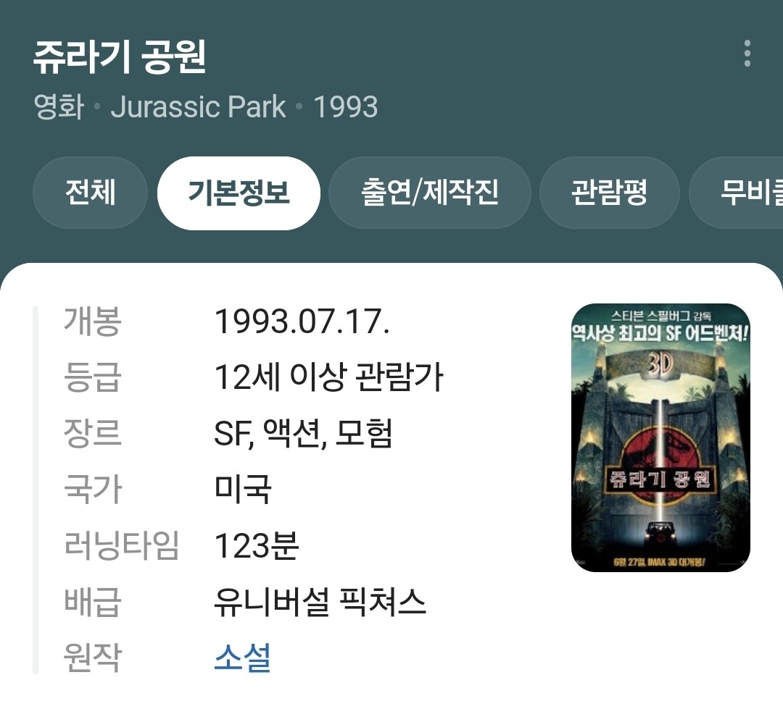Screen dimensions: 783x709
Task: Go to the 관람평 tab
Action: 609,193
